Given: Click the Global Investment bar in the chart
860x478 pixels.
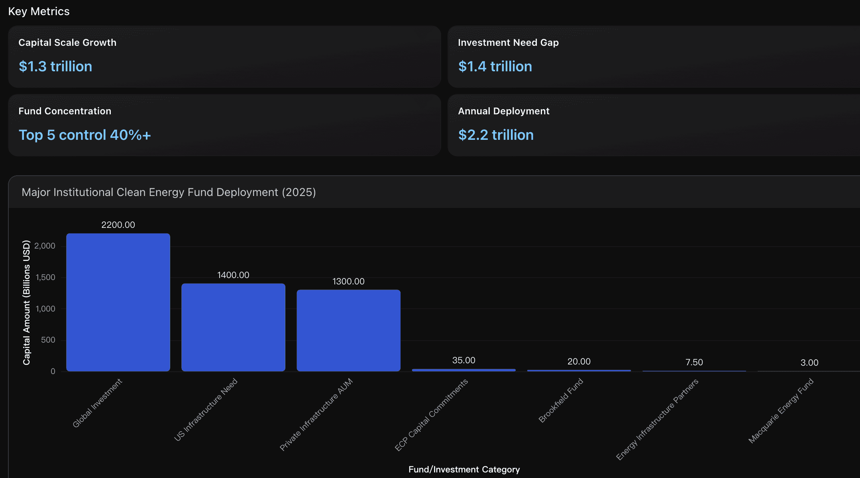Looking at the screenshot, I should point(118,302).
